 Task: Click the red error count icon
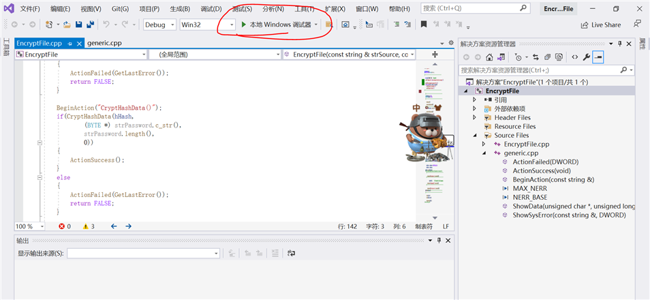[62, 226]
